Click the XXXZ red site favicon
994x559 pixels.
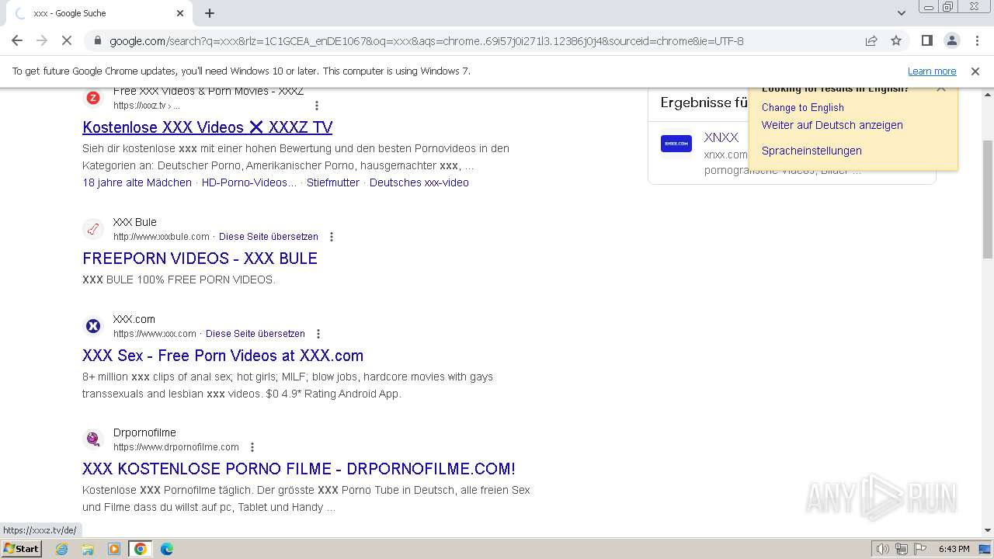coord(93,98)
